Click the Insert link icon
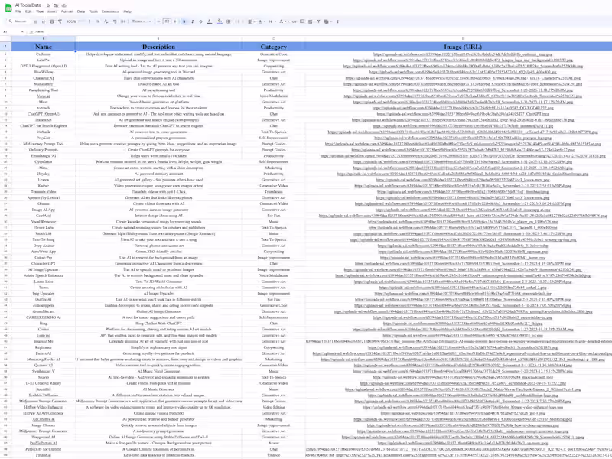Screen dimensions: 612x459 tap(294, 21)
